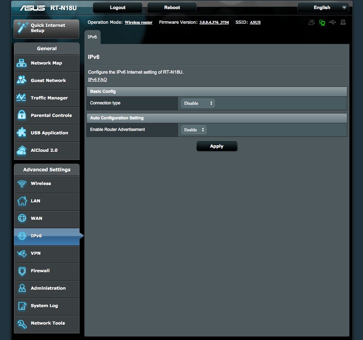The width and height of the screenshot is (363, 340).
Task: Open the Enable Router Advertisement dropdown
Action: point(194,130)
